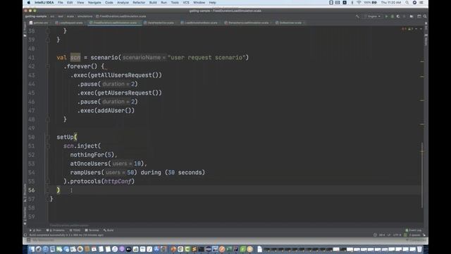Click fold marker at line 39
The image size is (451, 254).
tap(48, 40)
